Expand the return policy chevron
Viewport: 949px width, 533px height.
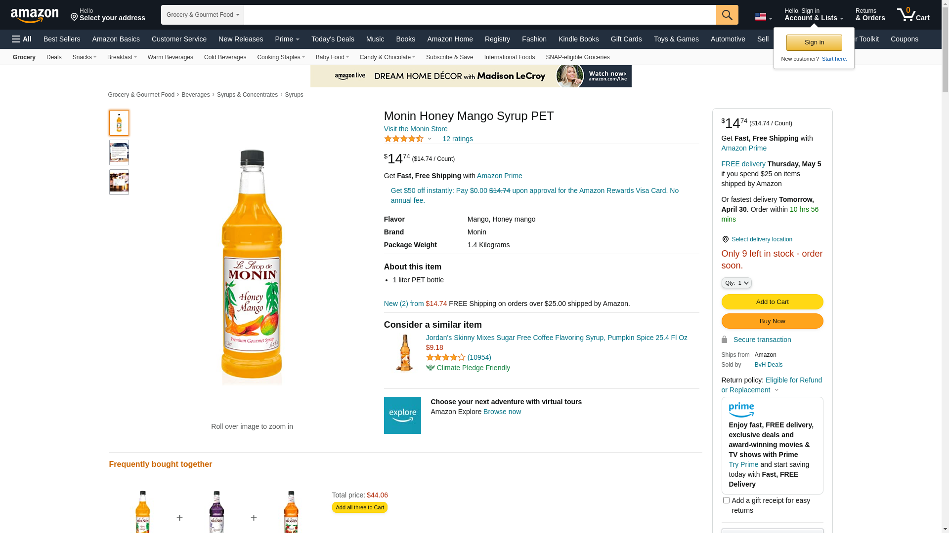[x=776, y=390]
